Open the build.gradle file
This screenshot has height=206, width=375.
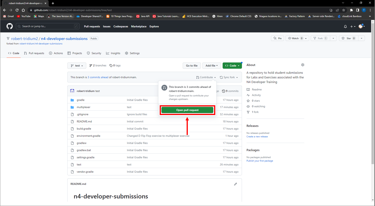click(84, 129)
